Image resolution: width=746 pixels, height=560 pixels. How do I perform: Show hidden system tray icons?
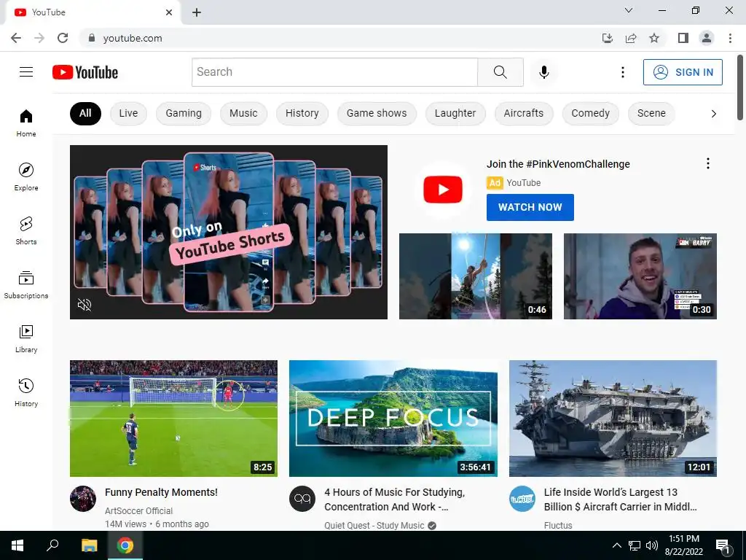click(616, 545)
